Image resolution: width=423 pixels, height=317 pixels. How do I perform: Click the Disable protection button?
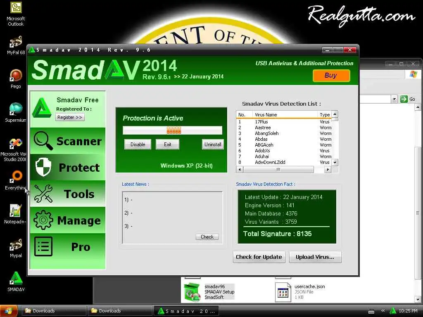click(138, 144)
